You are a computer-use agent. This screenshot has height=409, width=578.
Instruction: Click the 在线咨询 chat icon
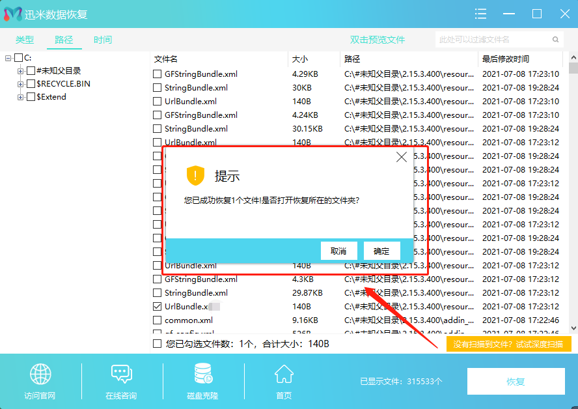121,376
